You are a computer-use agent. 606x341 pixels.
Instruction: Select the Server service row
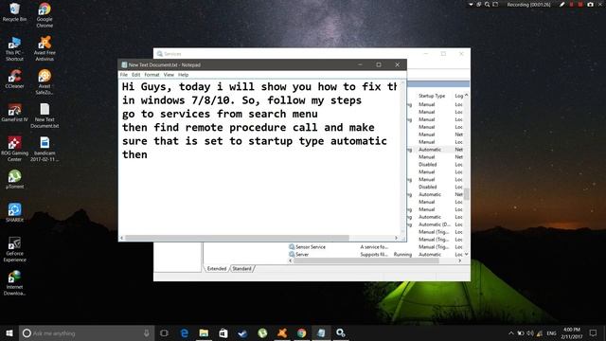coord(375,255)
